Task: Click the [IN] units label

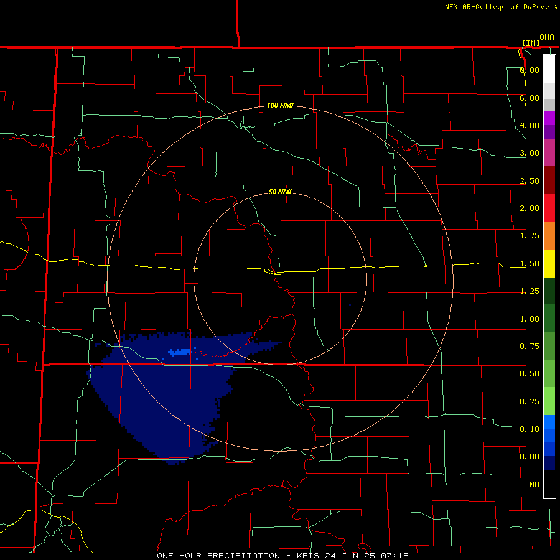Action: point(531,43)
